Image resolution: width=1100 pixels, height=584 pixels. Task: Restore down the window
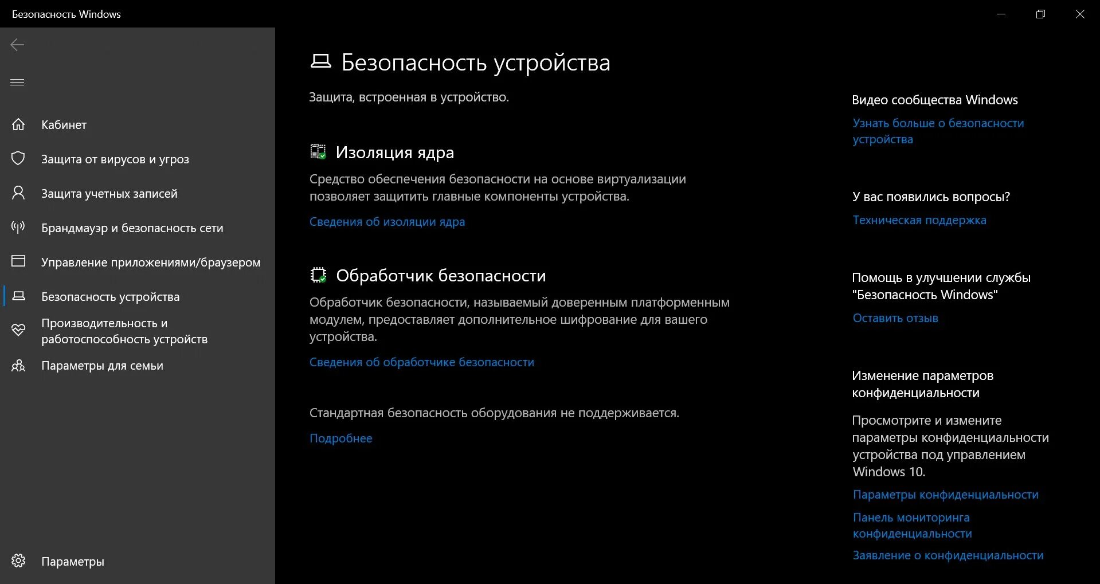[x=1040, y=14]
